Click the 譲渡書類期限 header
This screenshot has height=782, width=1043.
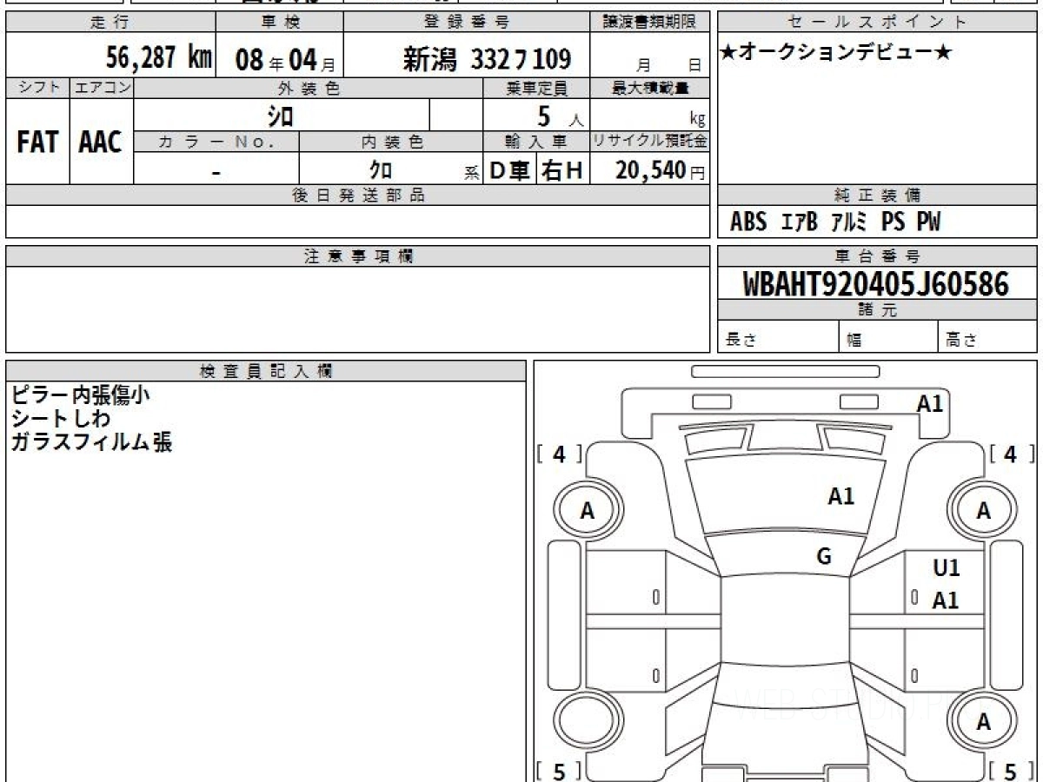pos(649,23)
